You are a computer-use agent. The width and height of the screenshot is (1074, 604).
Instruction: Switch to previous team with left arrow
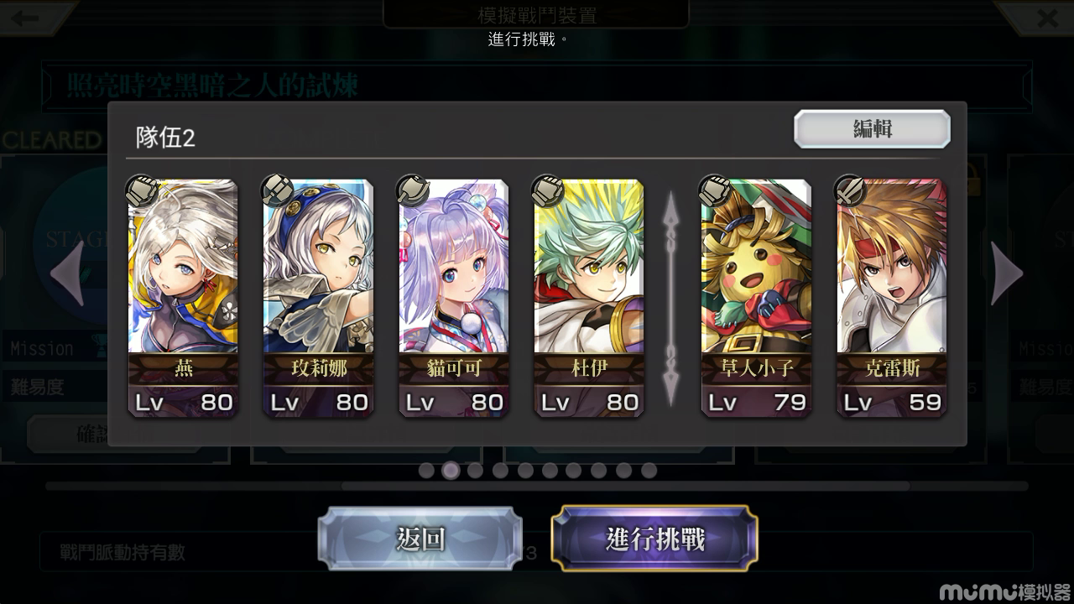(67, 273)
